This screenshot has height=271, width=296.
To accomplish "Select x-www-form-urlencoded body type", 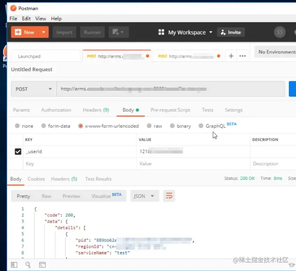I will tap(81, 125).
